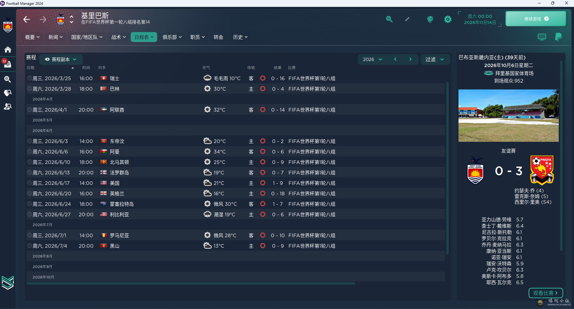Select the row marker for 瑞士 fixture

[x=29, y=78]
